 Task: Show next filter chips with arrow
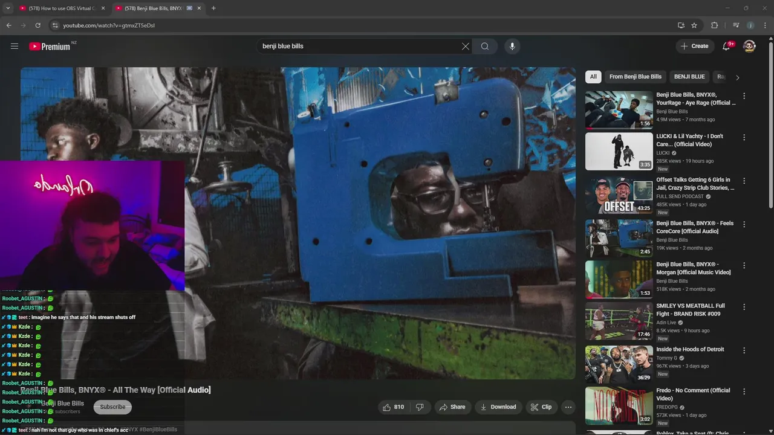737,77
